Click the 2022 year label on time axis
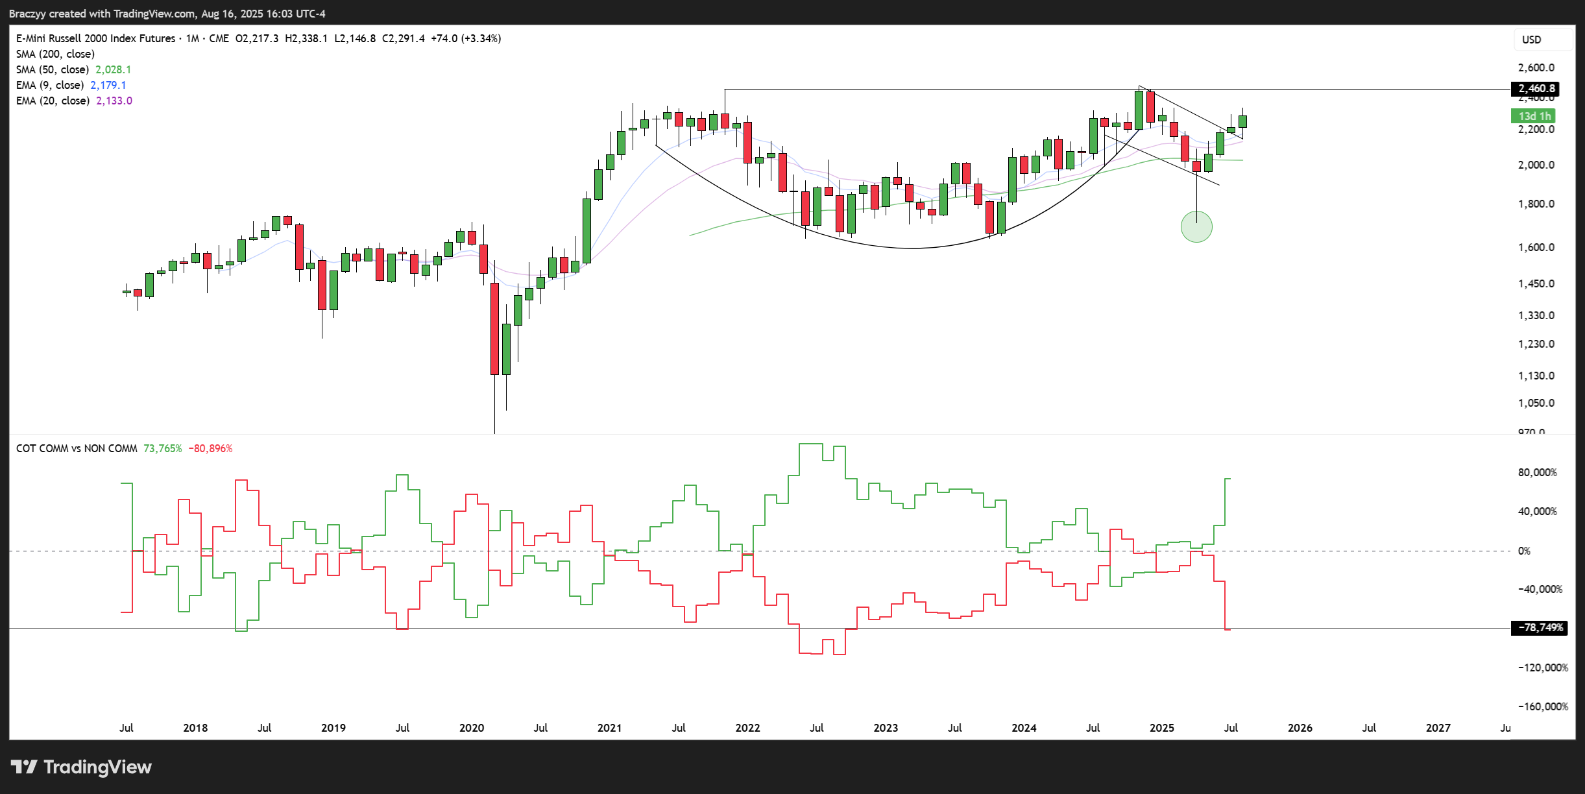Image resolution: width=1585 pixels, height=794 pixels. (747, 728)
